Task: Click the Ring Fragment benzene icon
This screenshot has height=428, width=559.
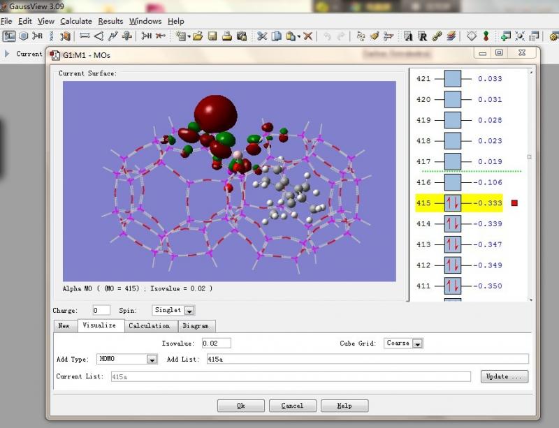Action: point(23,36)
